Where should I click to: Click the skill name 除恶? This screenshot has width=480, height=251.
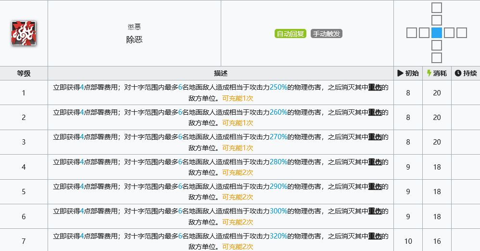[x=134, y=40]
